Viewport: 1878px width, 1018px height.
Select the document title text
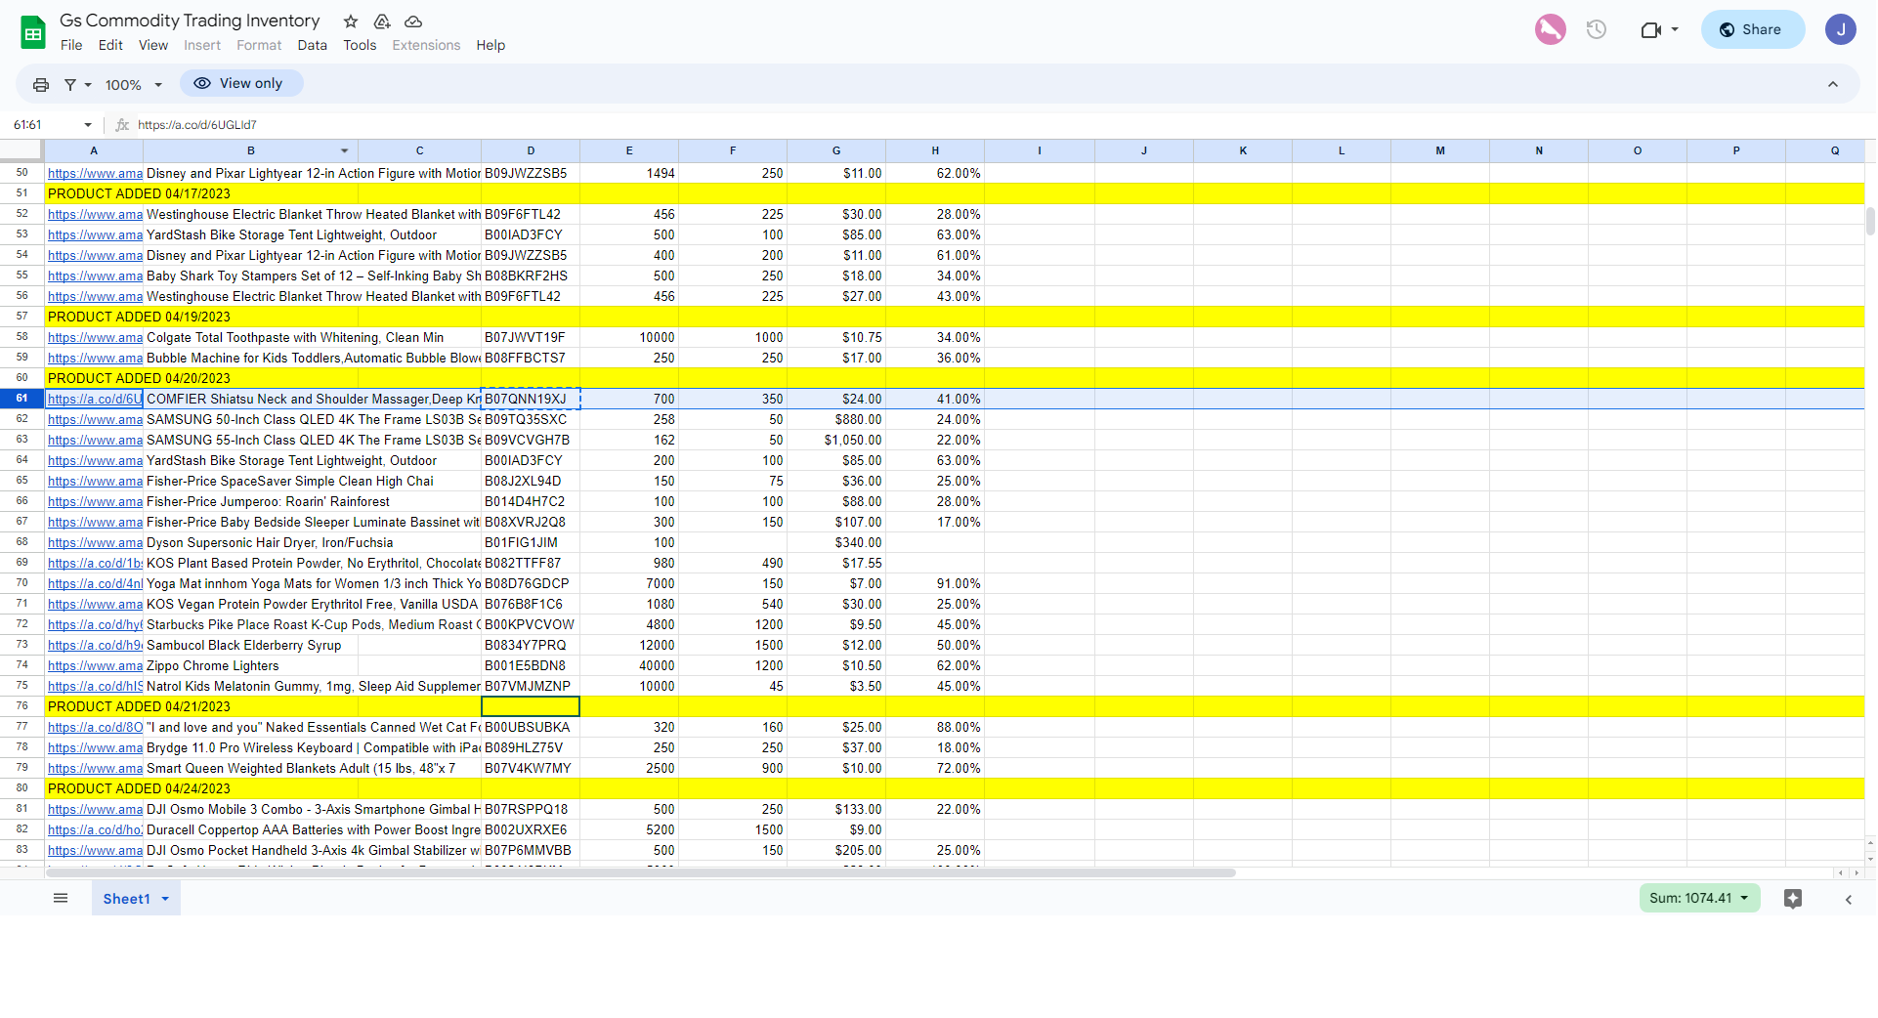[x=190, y=21]
